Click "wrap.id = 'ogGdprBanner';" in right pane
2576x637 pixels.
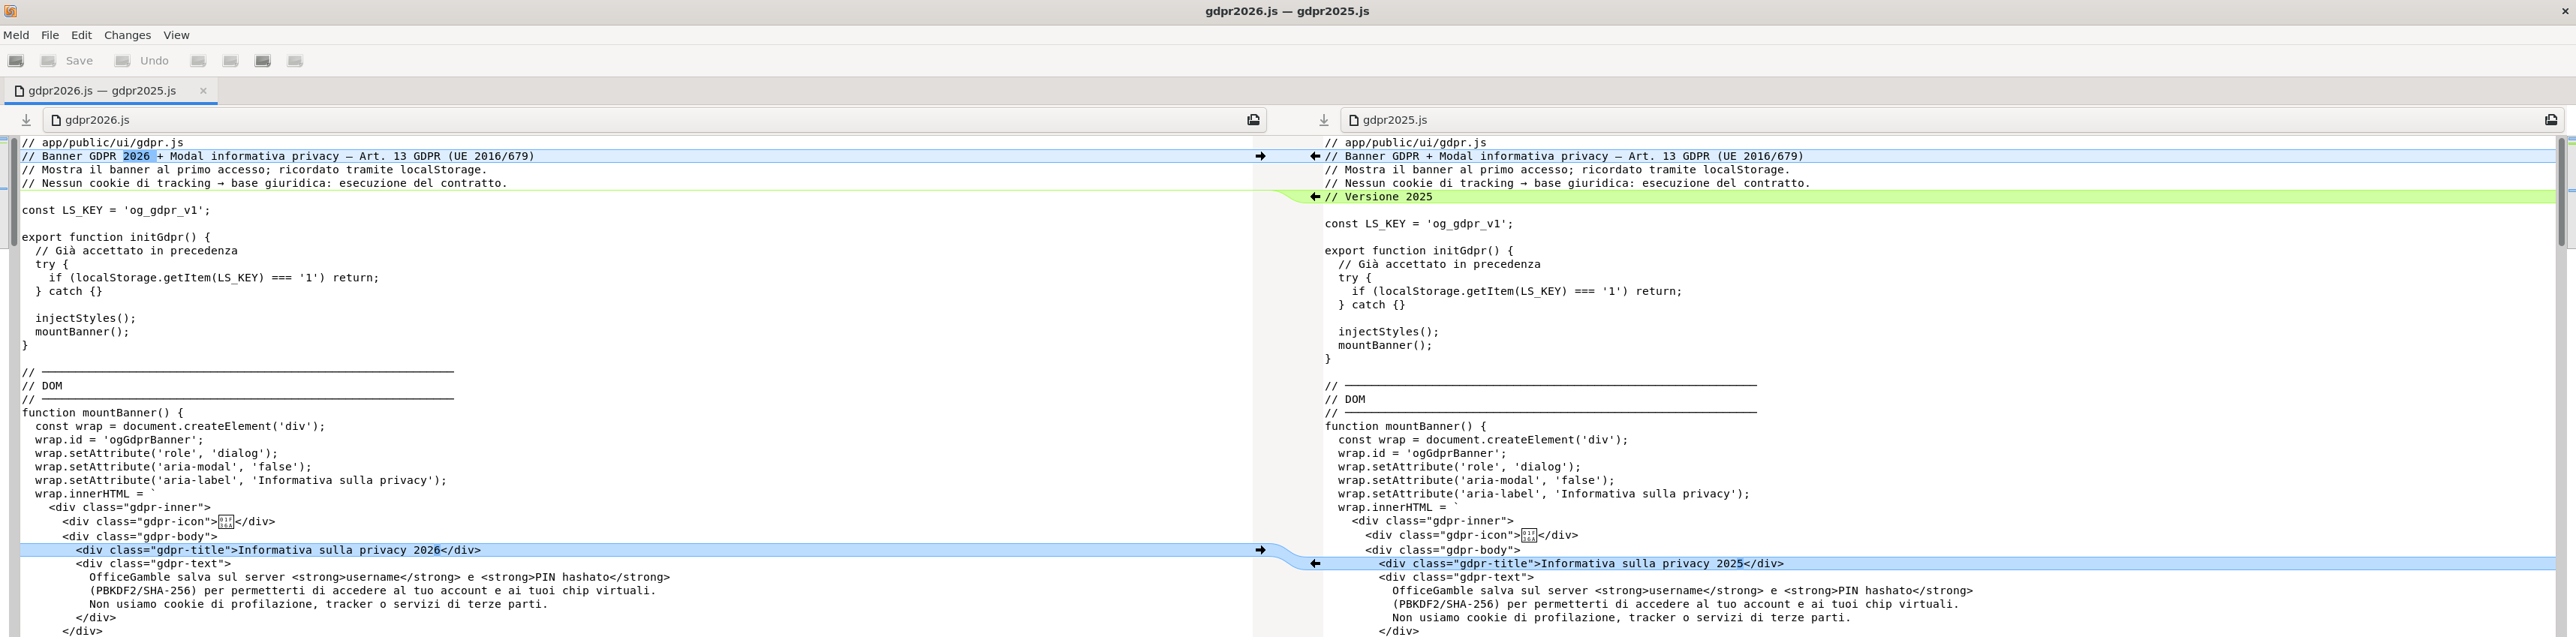click(x=1422, y=453)
